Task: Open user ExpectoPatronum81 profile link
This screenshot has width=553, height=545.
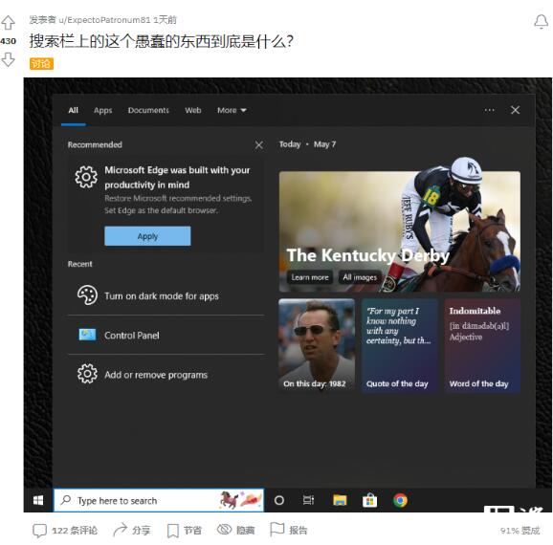Action: click(104, 20)
